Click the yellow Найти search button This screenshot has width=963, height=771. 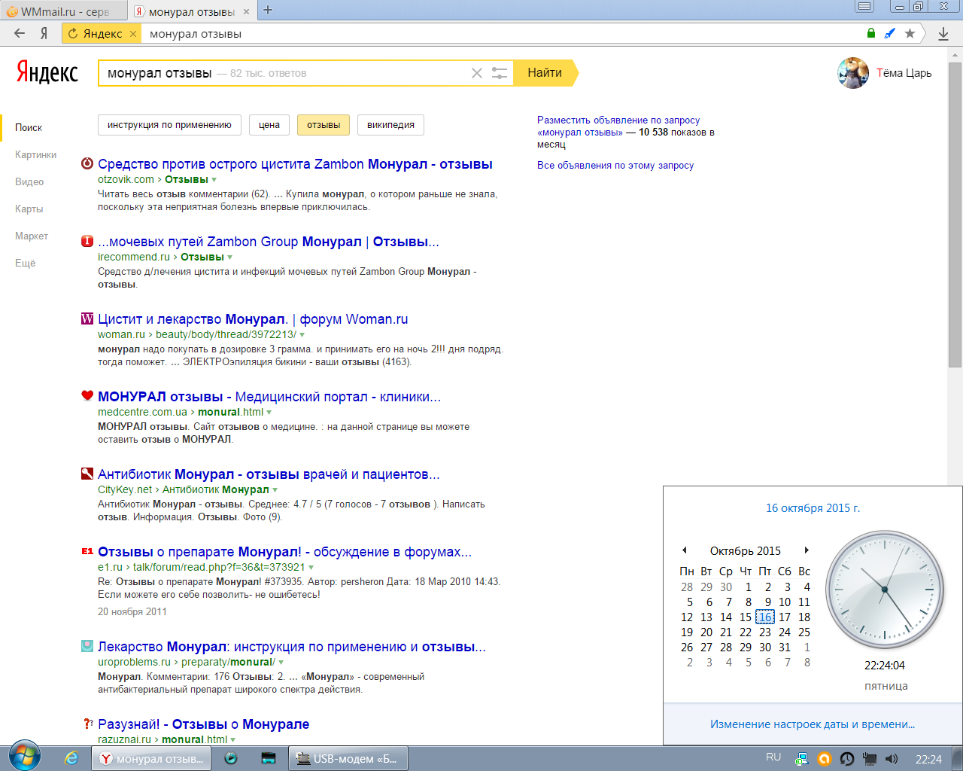545,73
